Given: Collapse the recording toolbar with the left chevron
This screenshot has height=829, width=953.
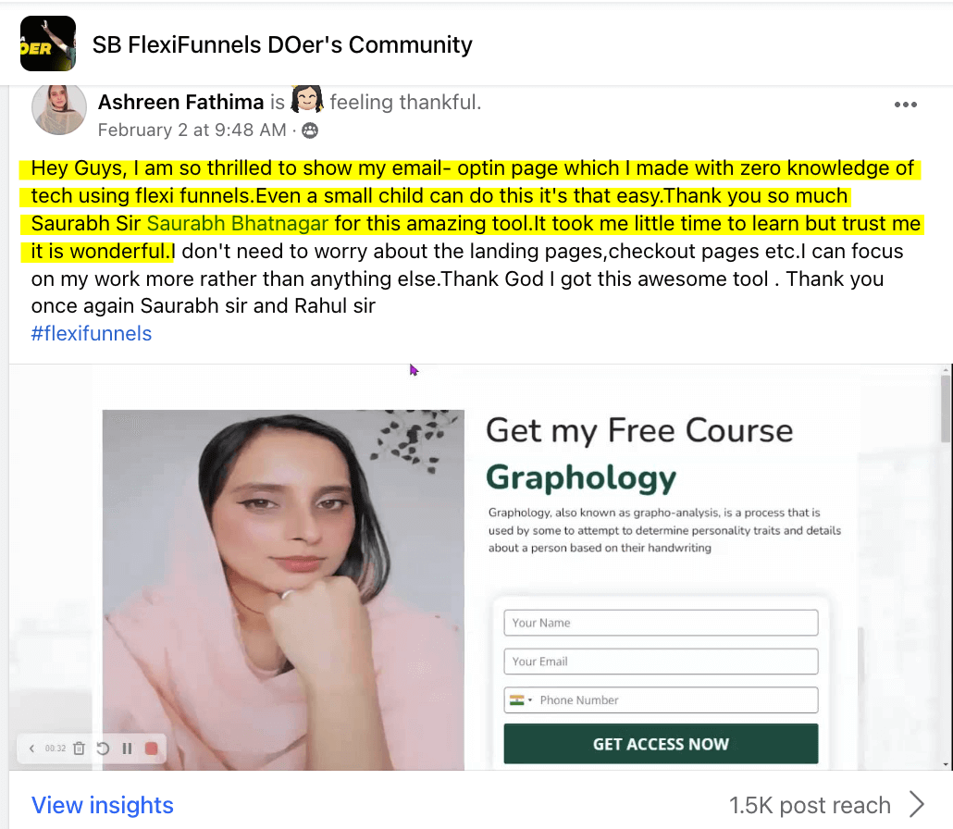Looking at the screenshot, I should (x=31, y=749).
